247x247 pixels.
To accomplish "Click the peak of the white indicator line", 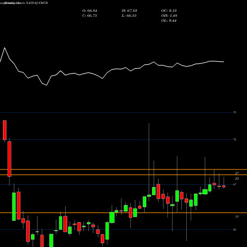I will click(4, 48).
